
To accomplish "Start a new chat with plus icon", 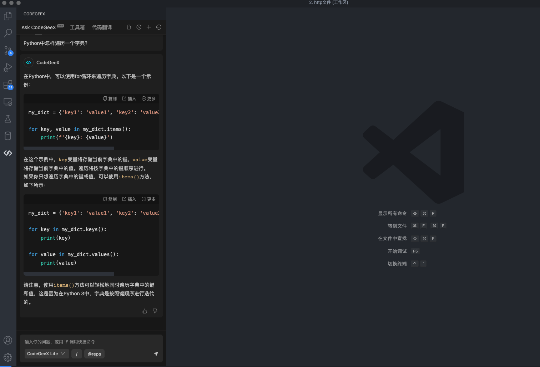I will tap(149, 27).
